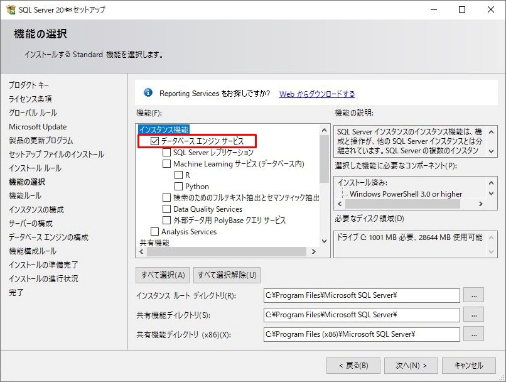This screenshot has width=506, height=382.
Task: Enable Data Quality Services checkbox
Action: tap(166, 209)
